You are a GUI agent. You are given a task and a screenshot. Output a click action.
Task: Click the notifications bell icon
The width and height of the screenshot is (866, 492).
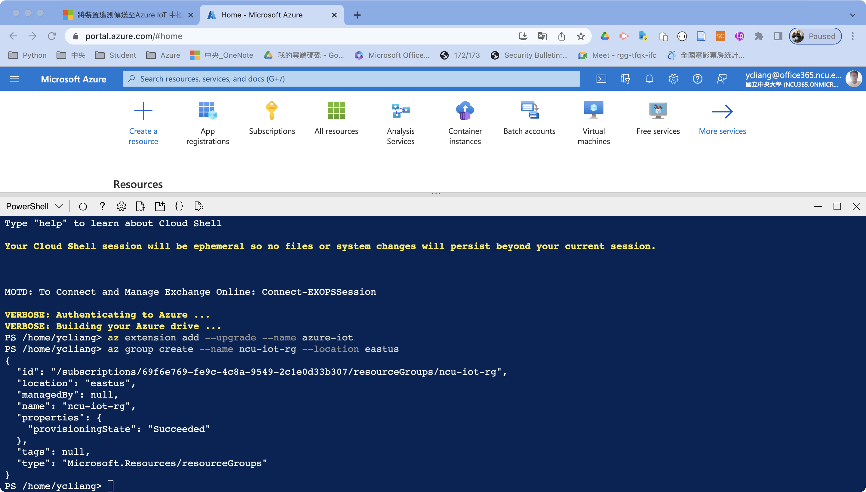point(649,79)
